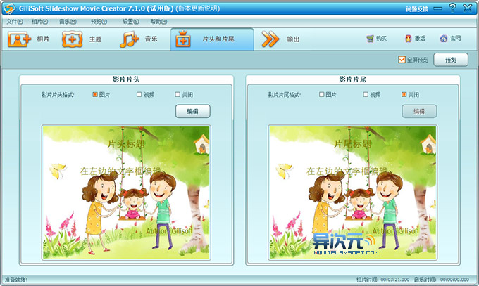Open the help question mark icon

pyautogui.click(x=452, y=8)
